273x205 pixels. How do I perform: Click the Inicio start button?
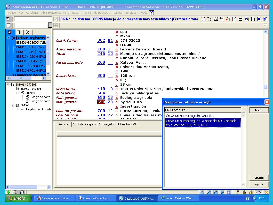[18, 198]
